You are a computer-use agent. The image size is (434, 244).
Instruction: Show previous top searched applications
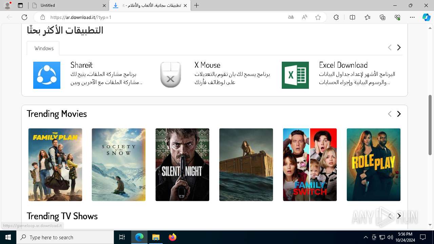390,47
